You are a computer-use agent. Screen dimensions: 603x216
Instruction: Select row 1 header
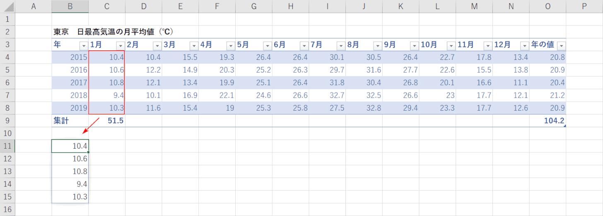pos(7,19)
